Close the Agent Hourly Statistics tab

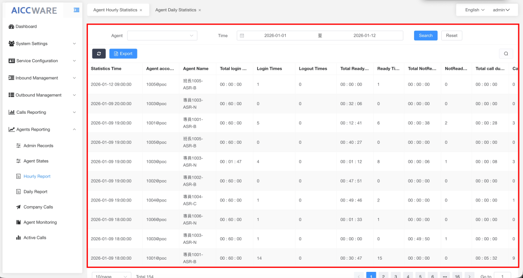[141, 10]
